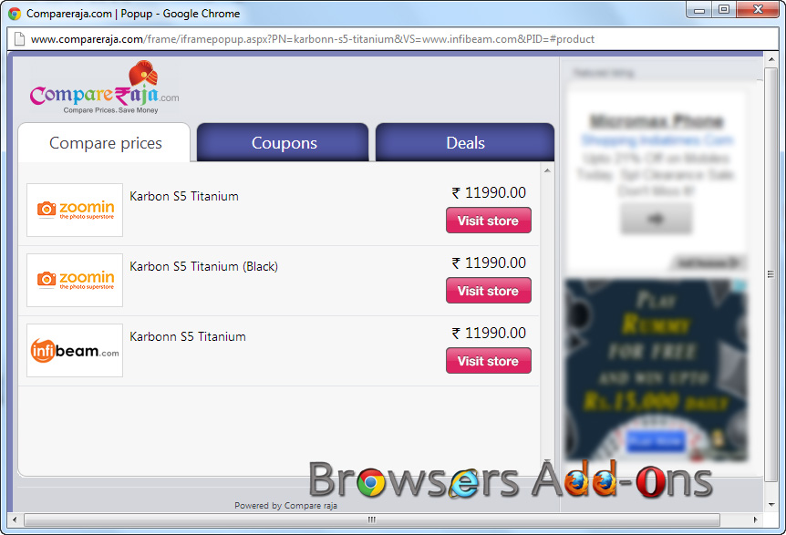Select the 'Karbon S5 Titanium' product name

[184, 196]
